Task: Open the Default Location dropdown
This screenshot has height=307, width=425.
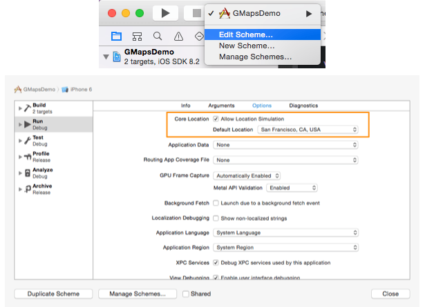Action: tap(308, 129)
